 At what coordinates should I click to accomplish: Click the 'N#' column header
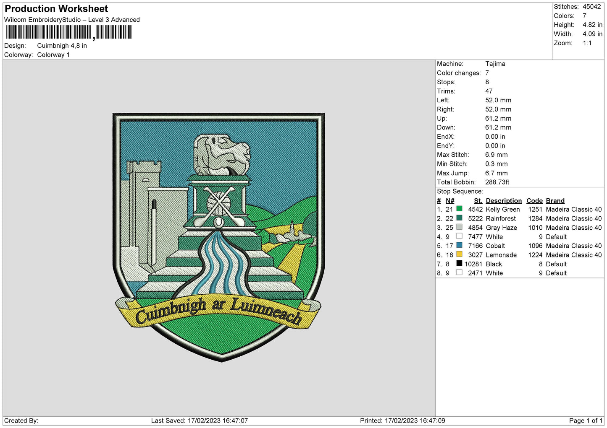pyautogui.click(x=450, y=201)
